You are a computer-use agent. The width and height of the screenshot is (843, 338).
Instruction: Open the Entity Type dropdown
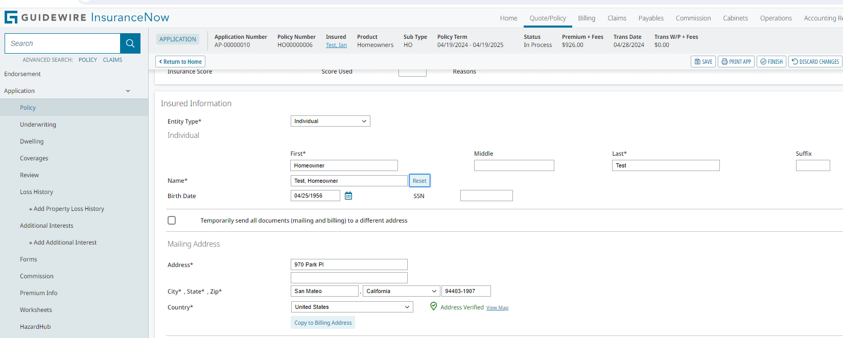click(x=330, y=121)
